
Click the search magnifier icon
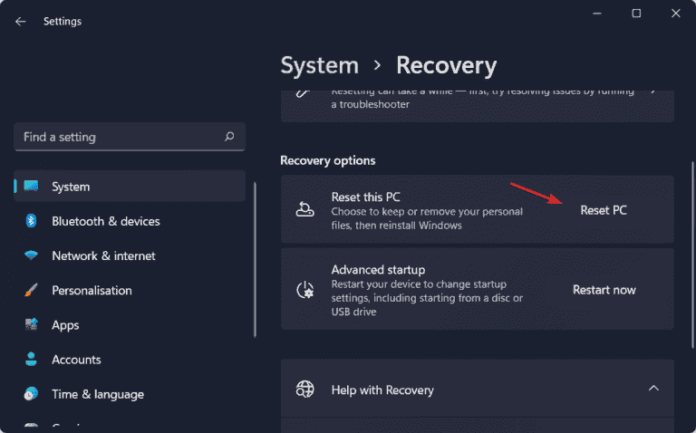(x=229, y=137)
